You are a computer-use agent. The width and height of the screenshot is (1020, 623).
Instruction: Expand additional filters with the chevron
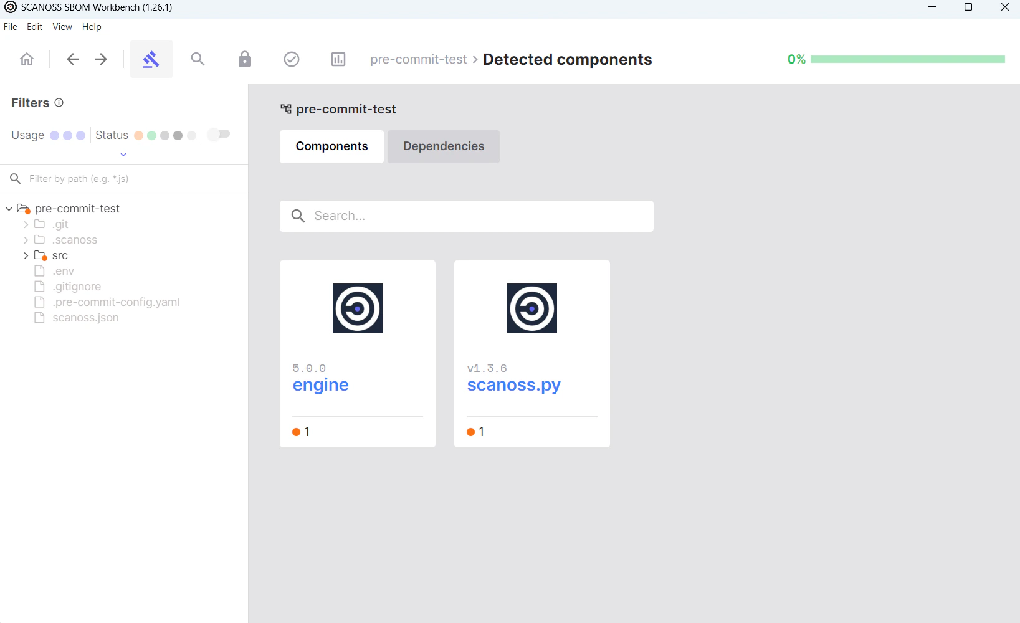click(123, 154)
